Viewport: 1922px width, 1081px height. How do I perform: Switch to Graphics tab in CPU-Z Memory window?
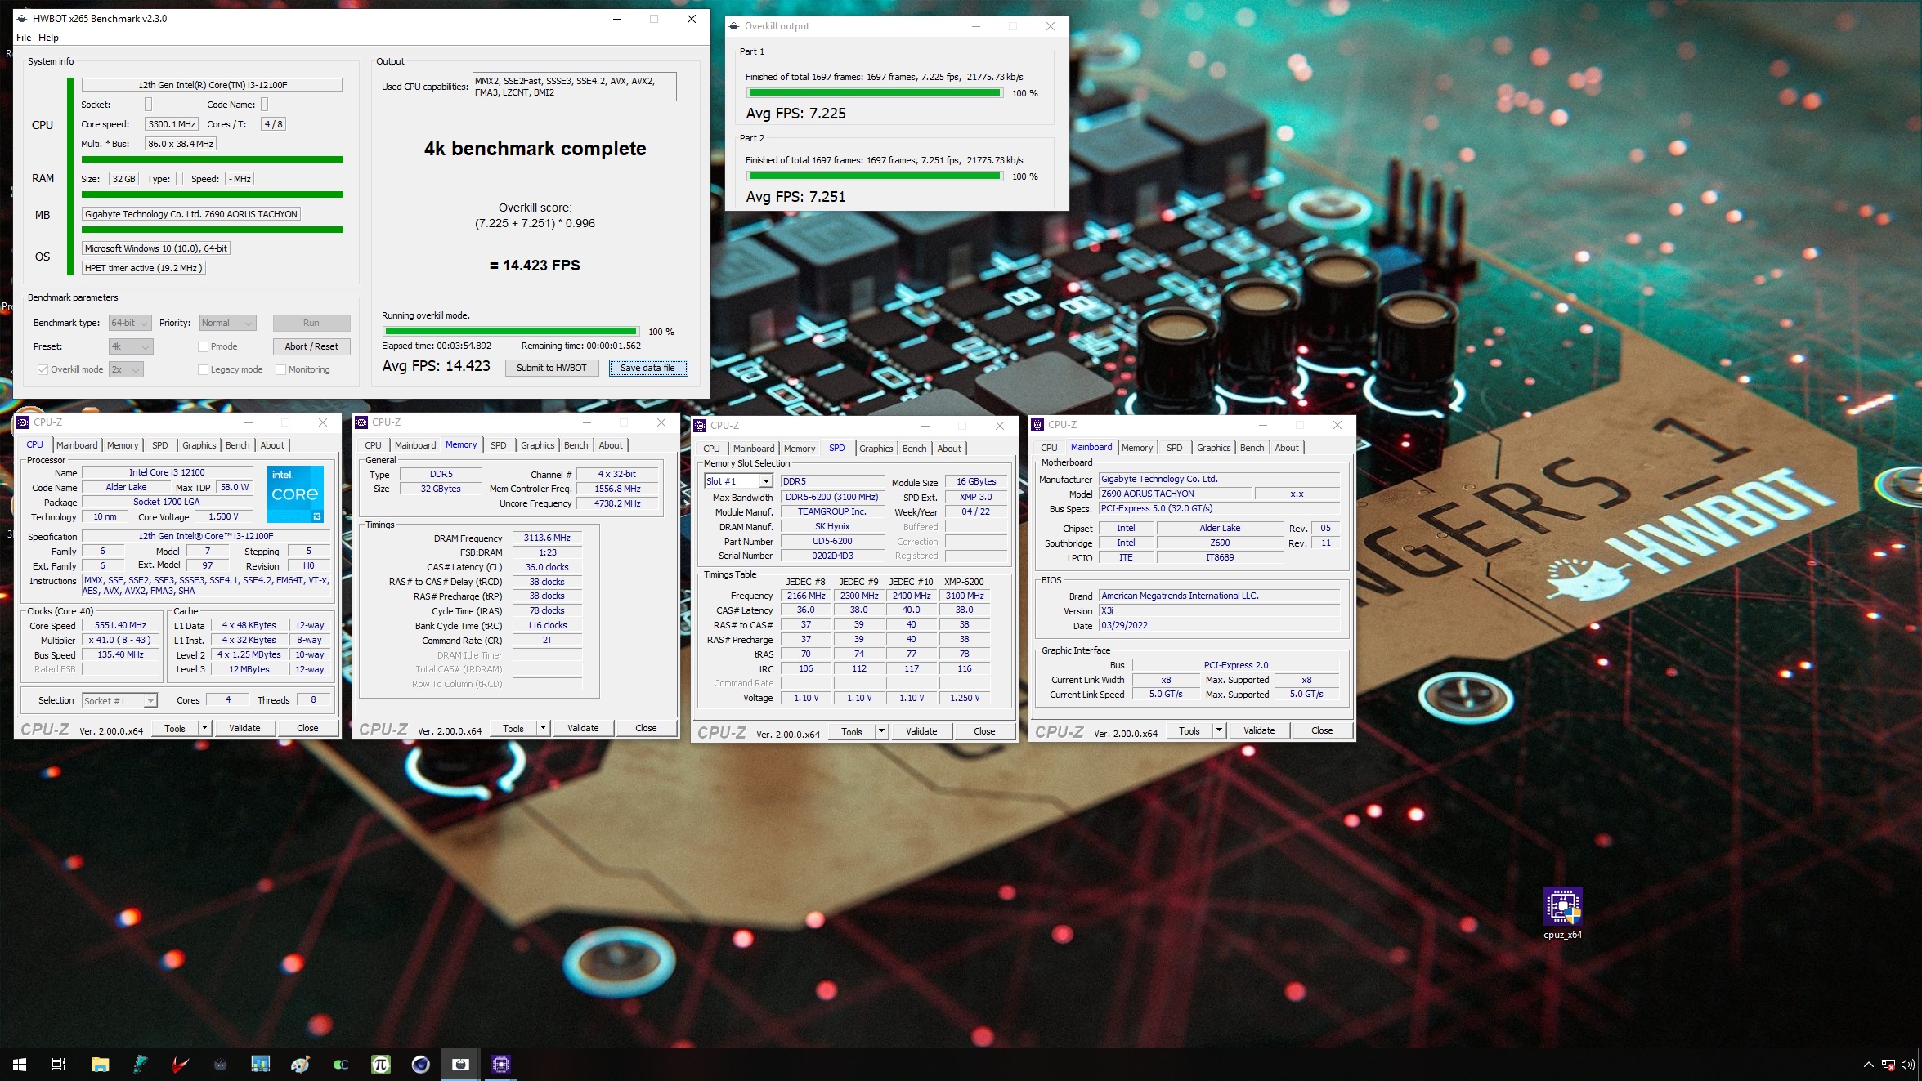tap(538, 445)
